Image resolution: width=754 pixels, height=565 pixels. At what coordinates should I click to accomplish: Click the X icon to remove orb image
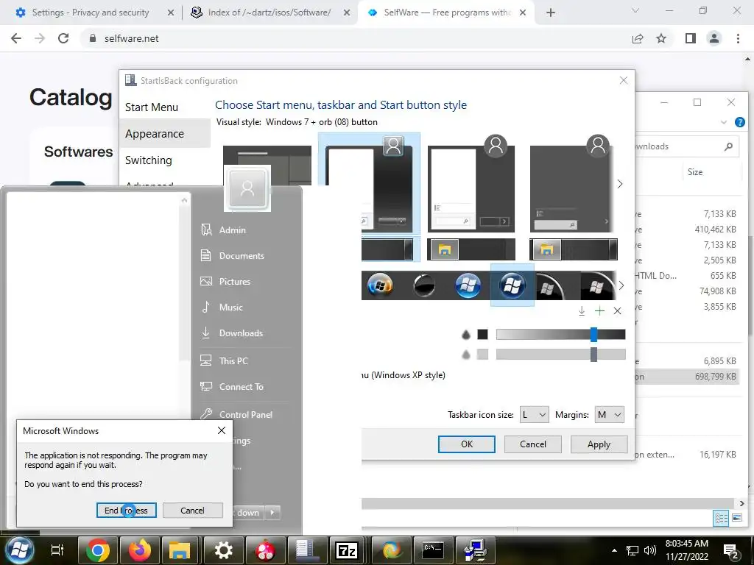(x=618, y=311)
